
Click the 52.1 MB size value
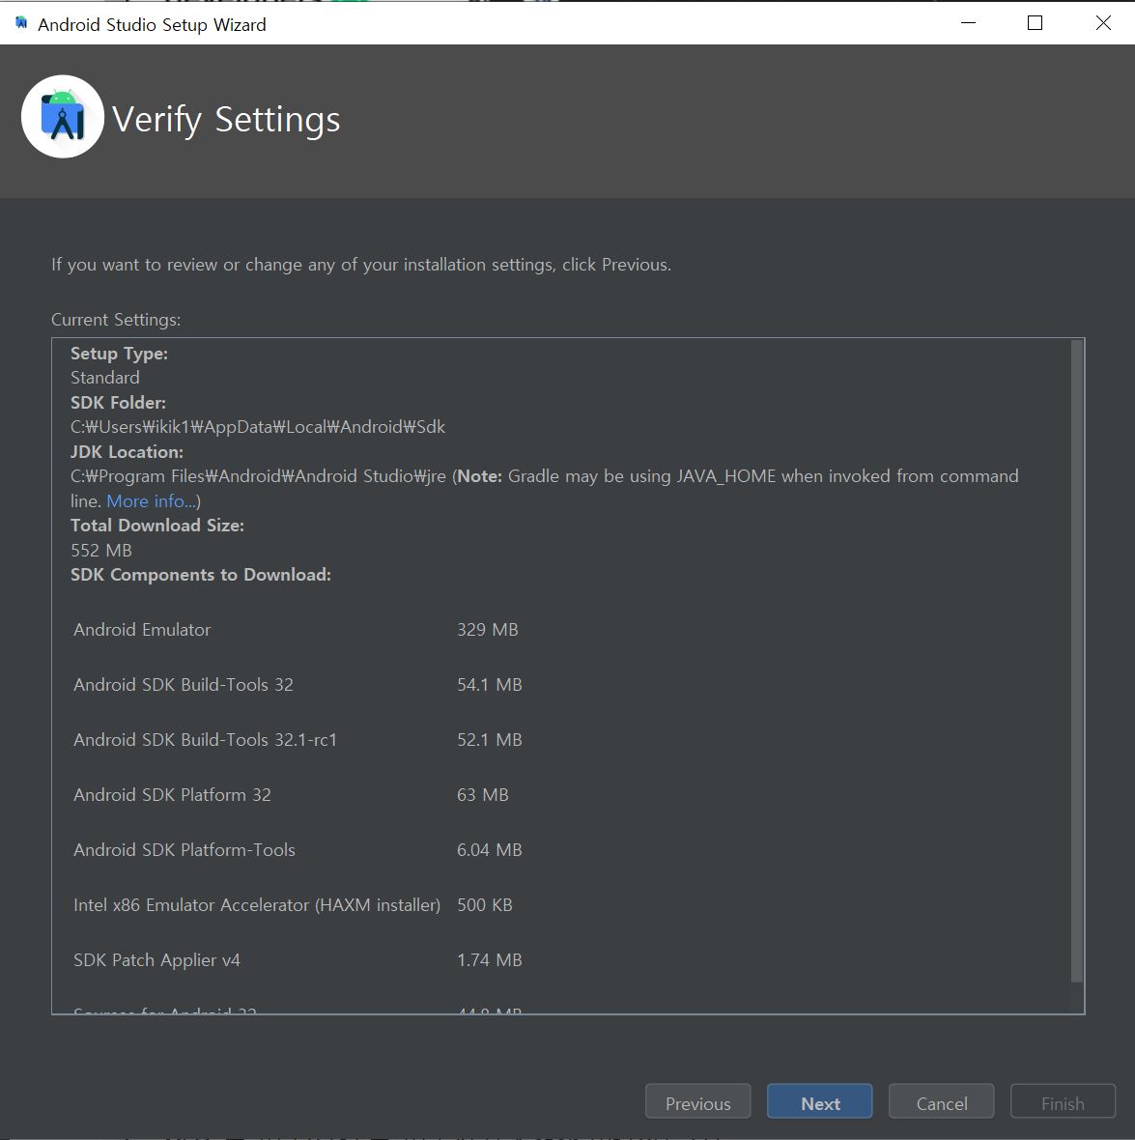[x=490, y=740]
